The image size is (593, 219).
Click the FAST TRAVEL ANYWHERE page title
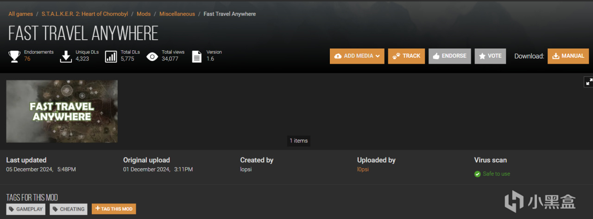pyautogui.click(x=83, y=33)
